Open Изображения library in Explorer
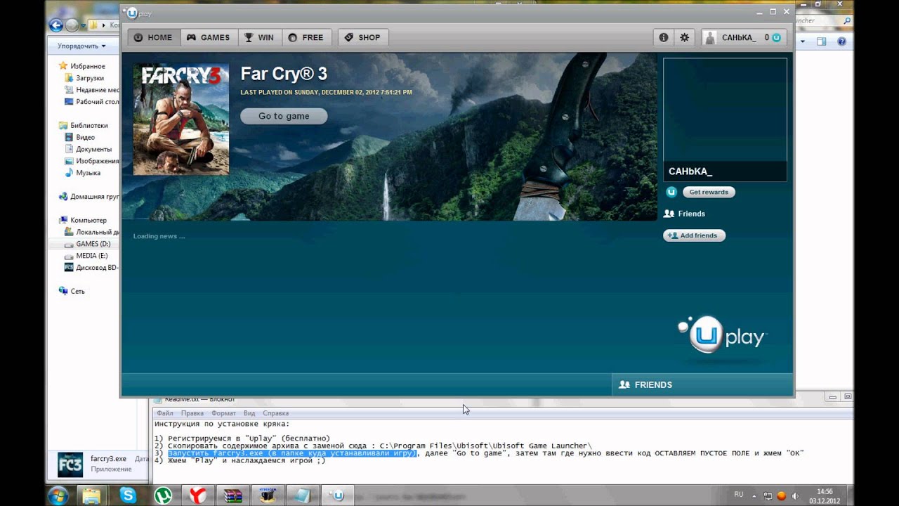Viewport: 899px width, 506px height. pos(91,162)
